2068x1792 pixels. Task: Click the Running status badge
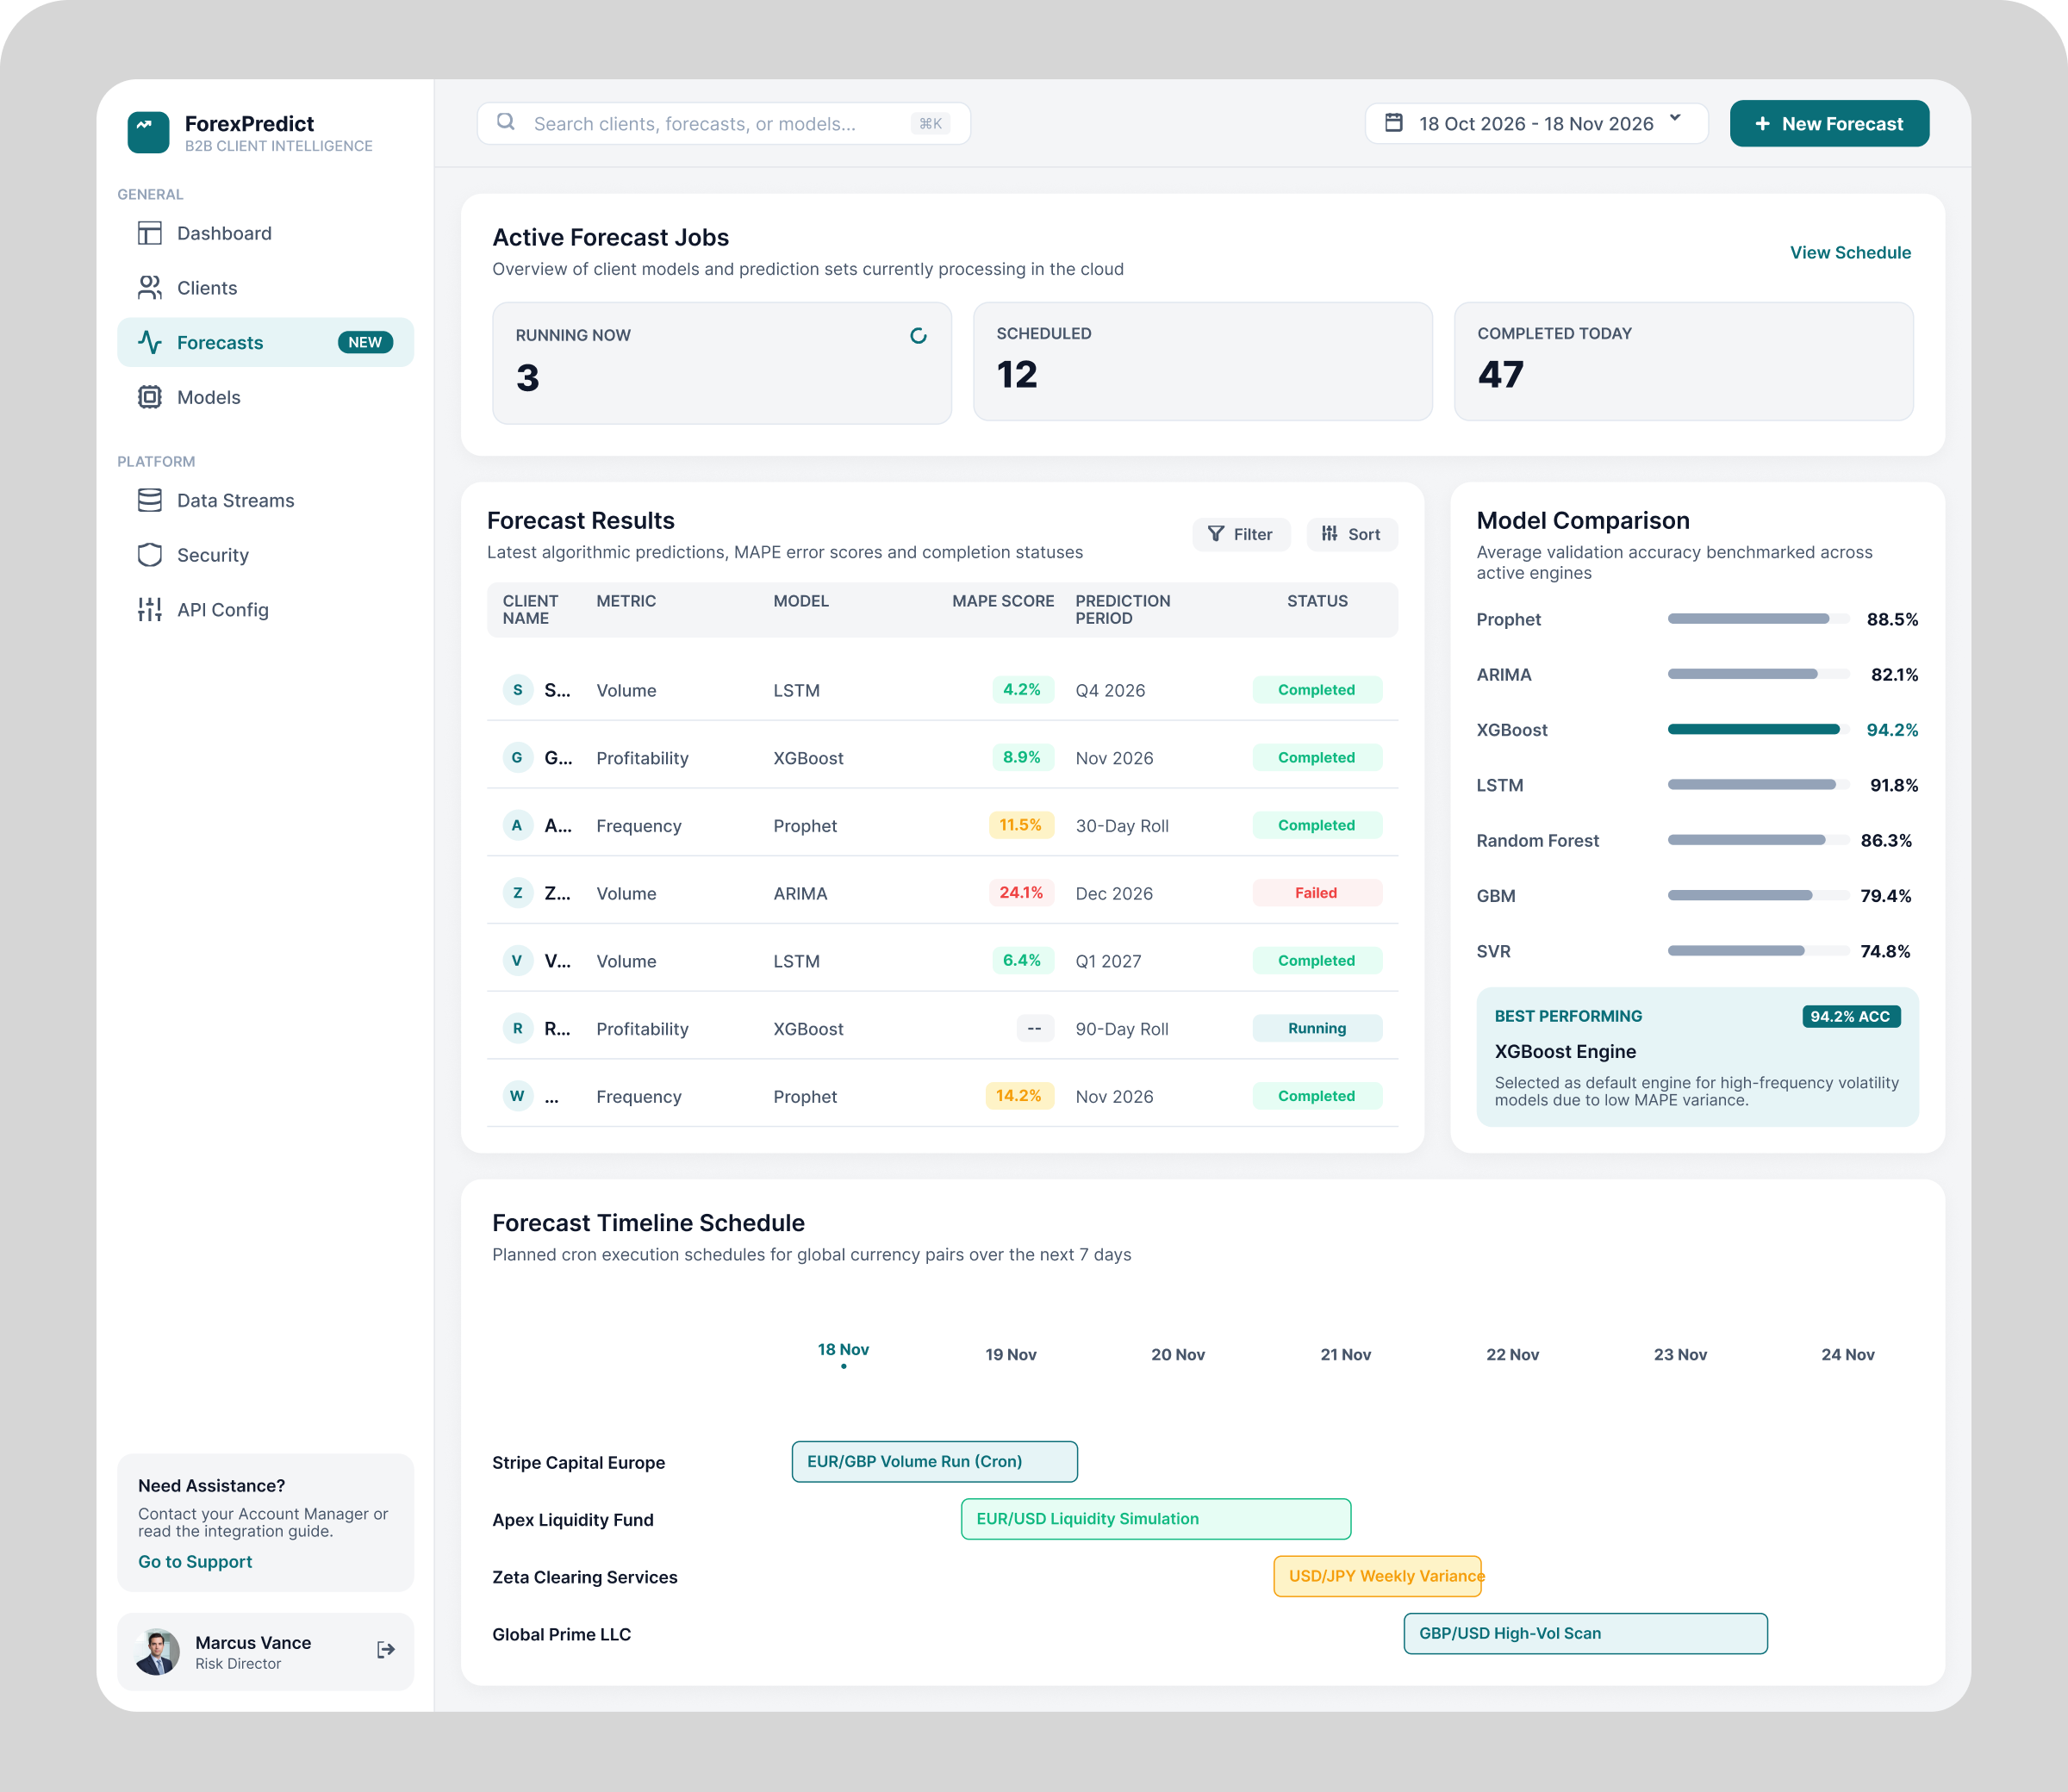[1316, 1028]
